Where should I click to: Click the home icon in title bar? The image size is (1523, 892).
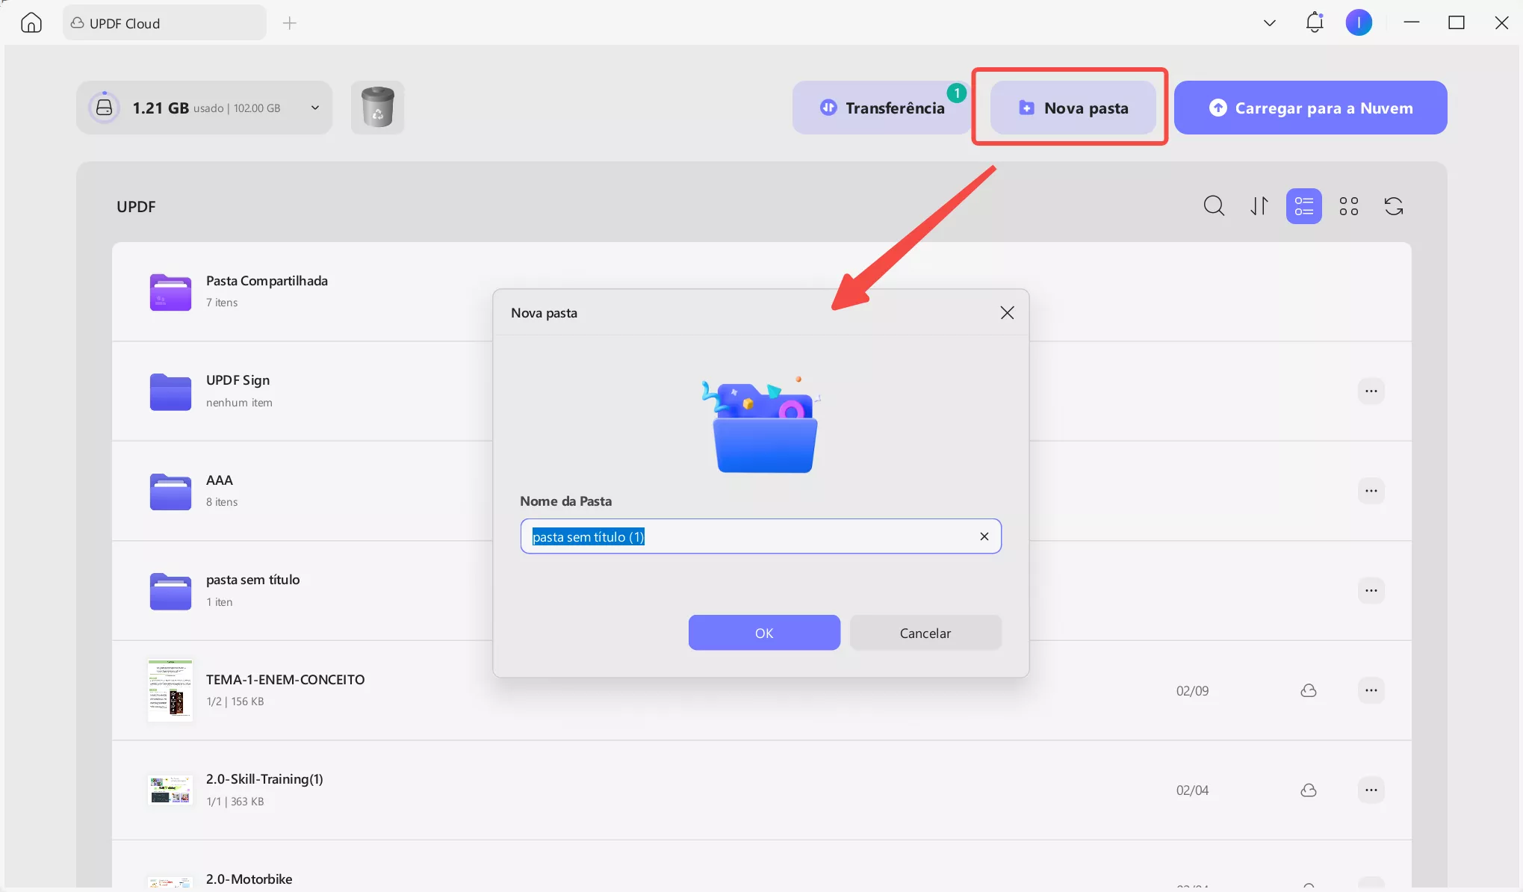click(31, 23)
